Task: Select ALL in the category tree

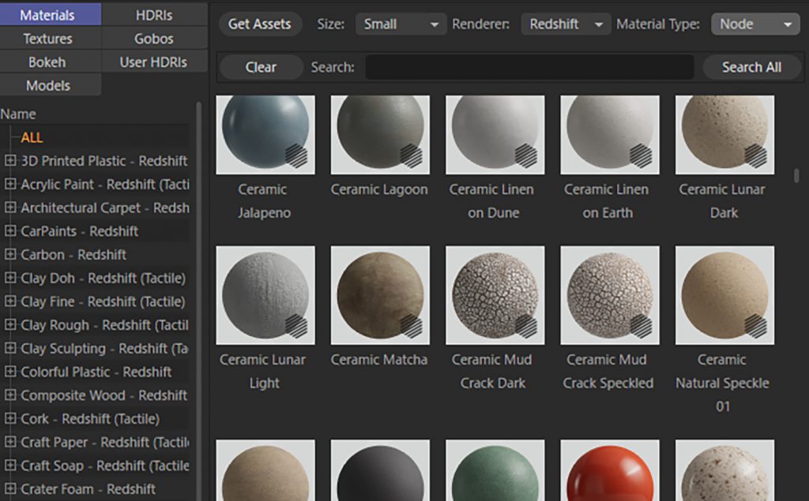Action: (x=32, y=137)
